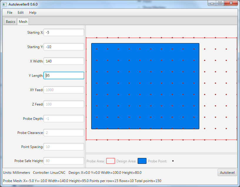Open the Edit menu
240x187 pixels.
pos(21,13)
